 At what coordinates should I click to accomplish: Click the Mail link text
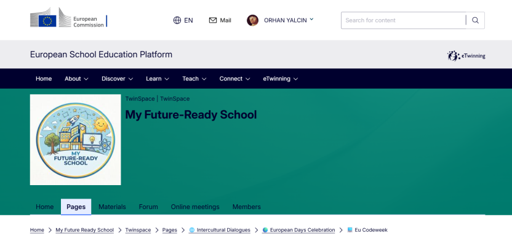point(225,20)
